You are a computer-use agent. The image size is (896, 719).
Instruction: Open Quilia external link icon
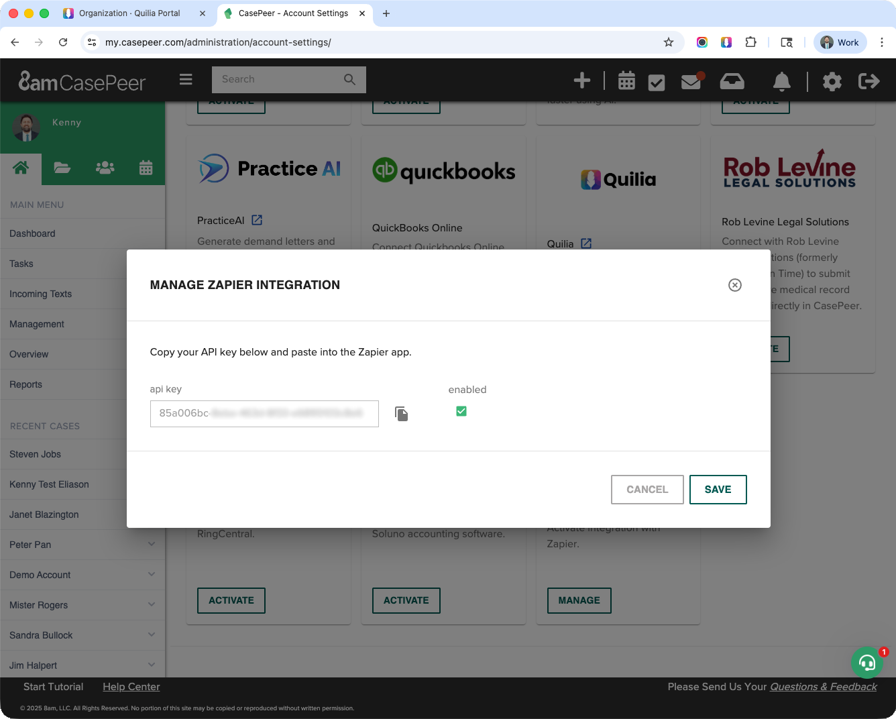[586, 243]
